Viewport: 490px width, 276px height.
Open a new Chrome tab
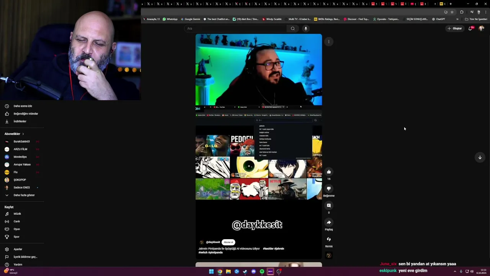point(451,4)
